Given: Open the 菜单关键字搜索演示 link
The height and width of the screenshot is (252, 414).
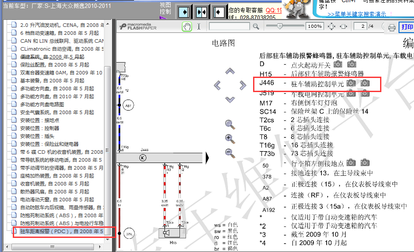Looking at the screenshot, I should [357, 14].
